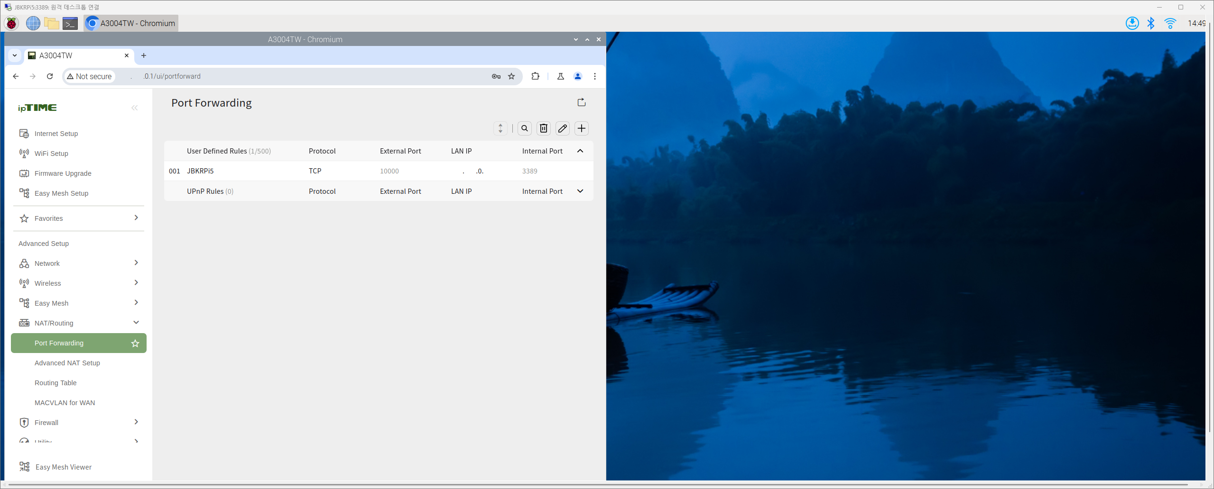Image resolution: width=1214 pixels, height=489 pixels.
Task: Click the add rule plus icon
Action: (581, 128)
